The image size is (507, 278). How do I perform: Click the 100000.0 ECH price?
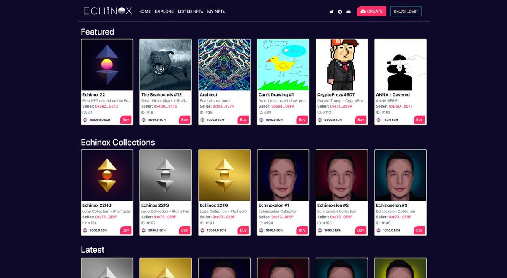[100, 120]
